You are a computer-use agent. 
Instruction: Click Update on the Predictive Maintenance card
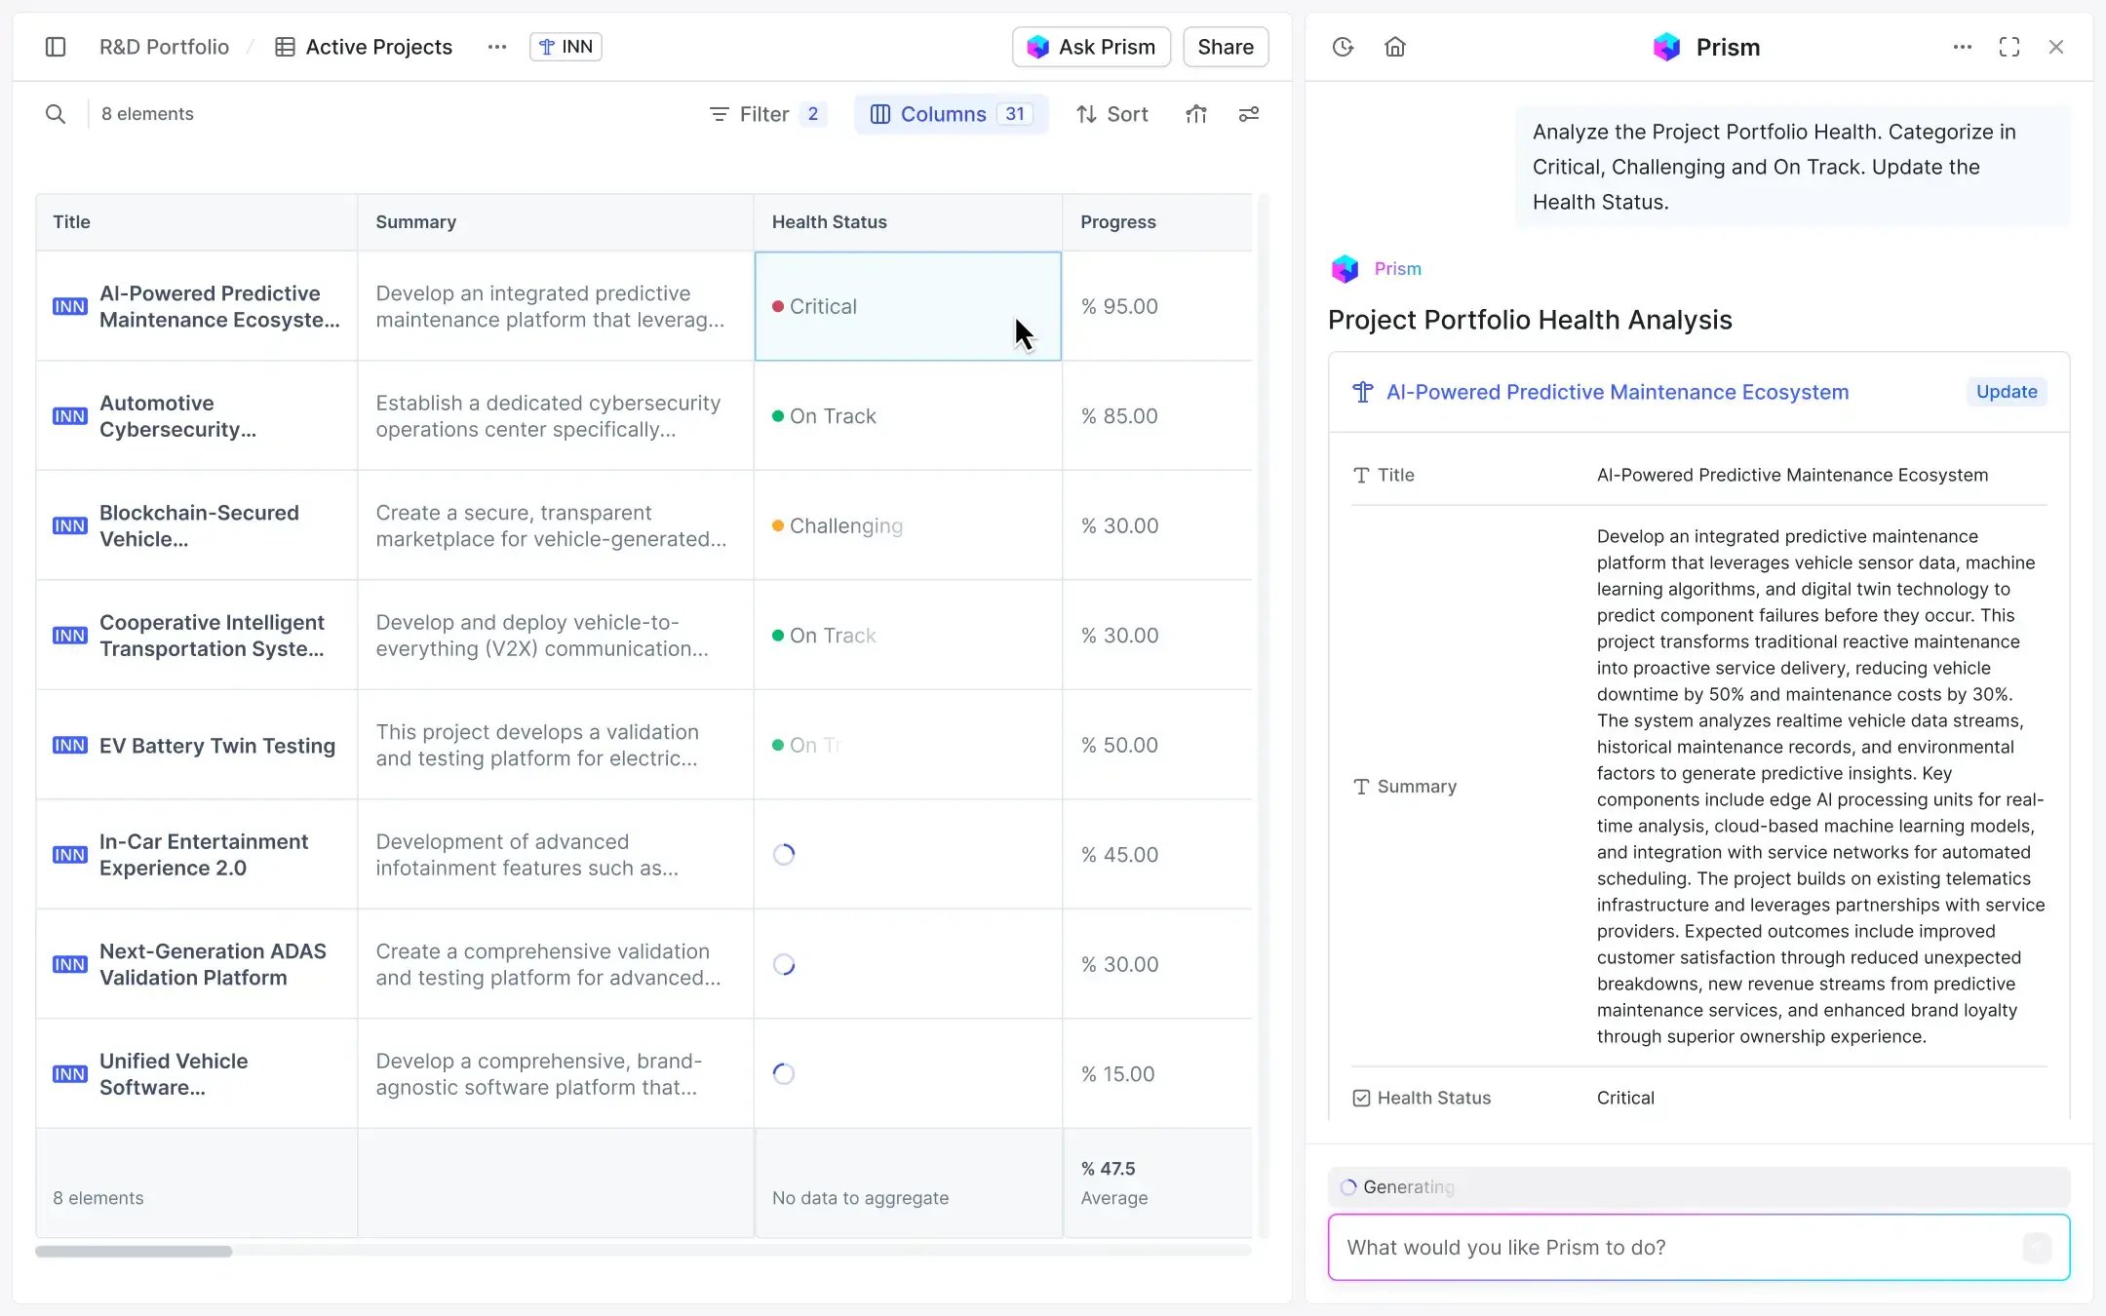click(x=2007, y=392)
